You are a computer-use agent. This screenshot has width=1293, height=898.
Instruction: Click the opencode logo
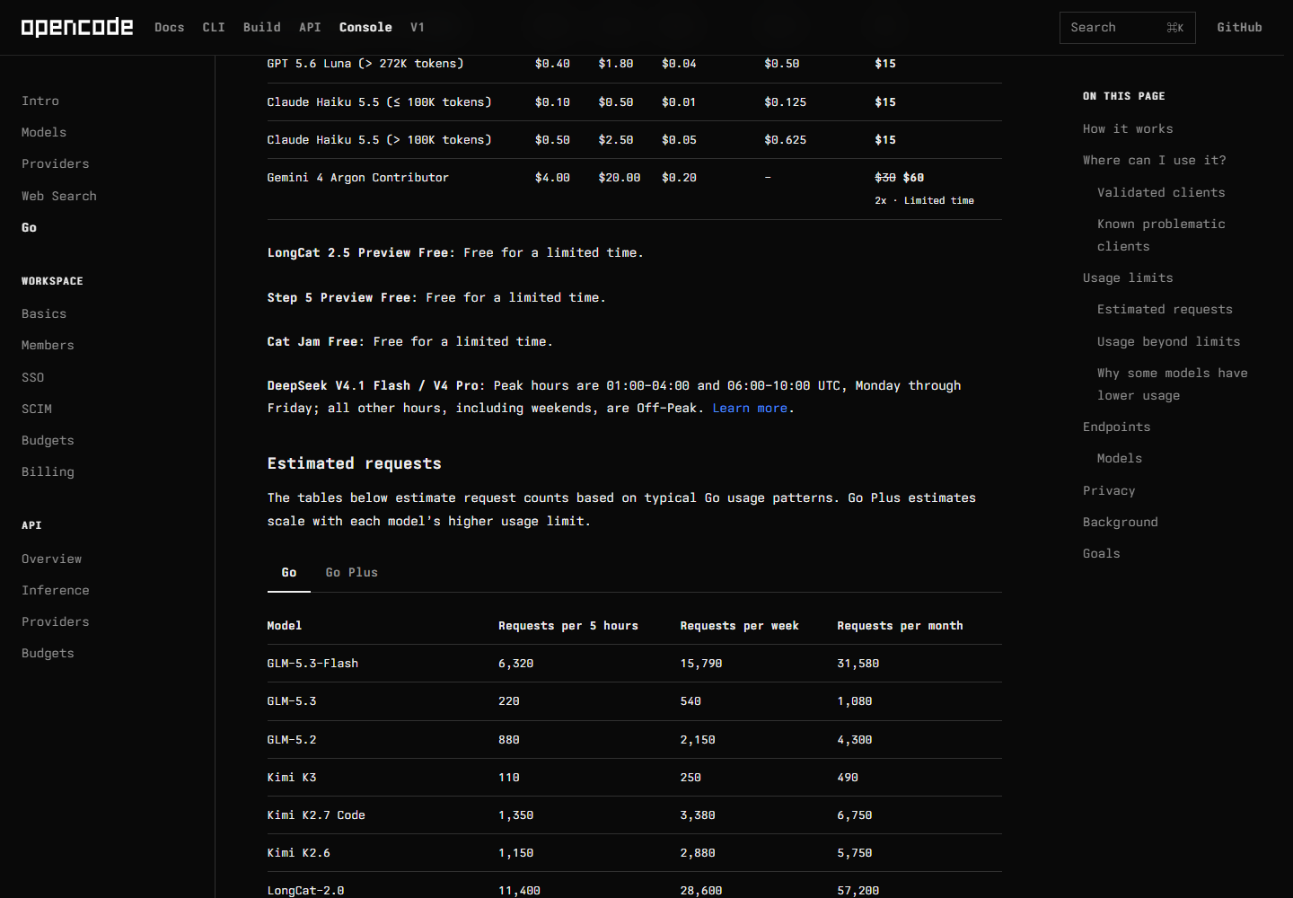click(x=77, y=27)
